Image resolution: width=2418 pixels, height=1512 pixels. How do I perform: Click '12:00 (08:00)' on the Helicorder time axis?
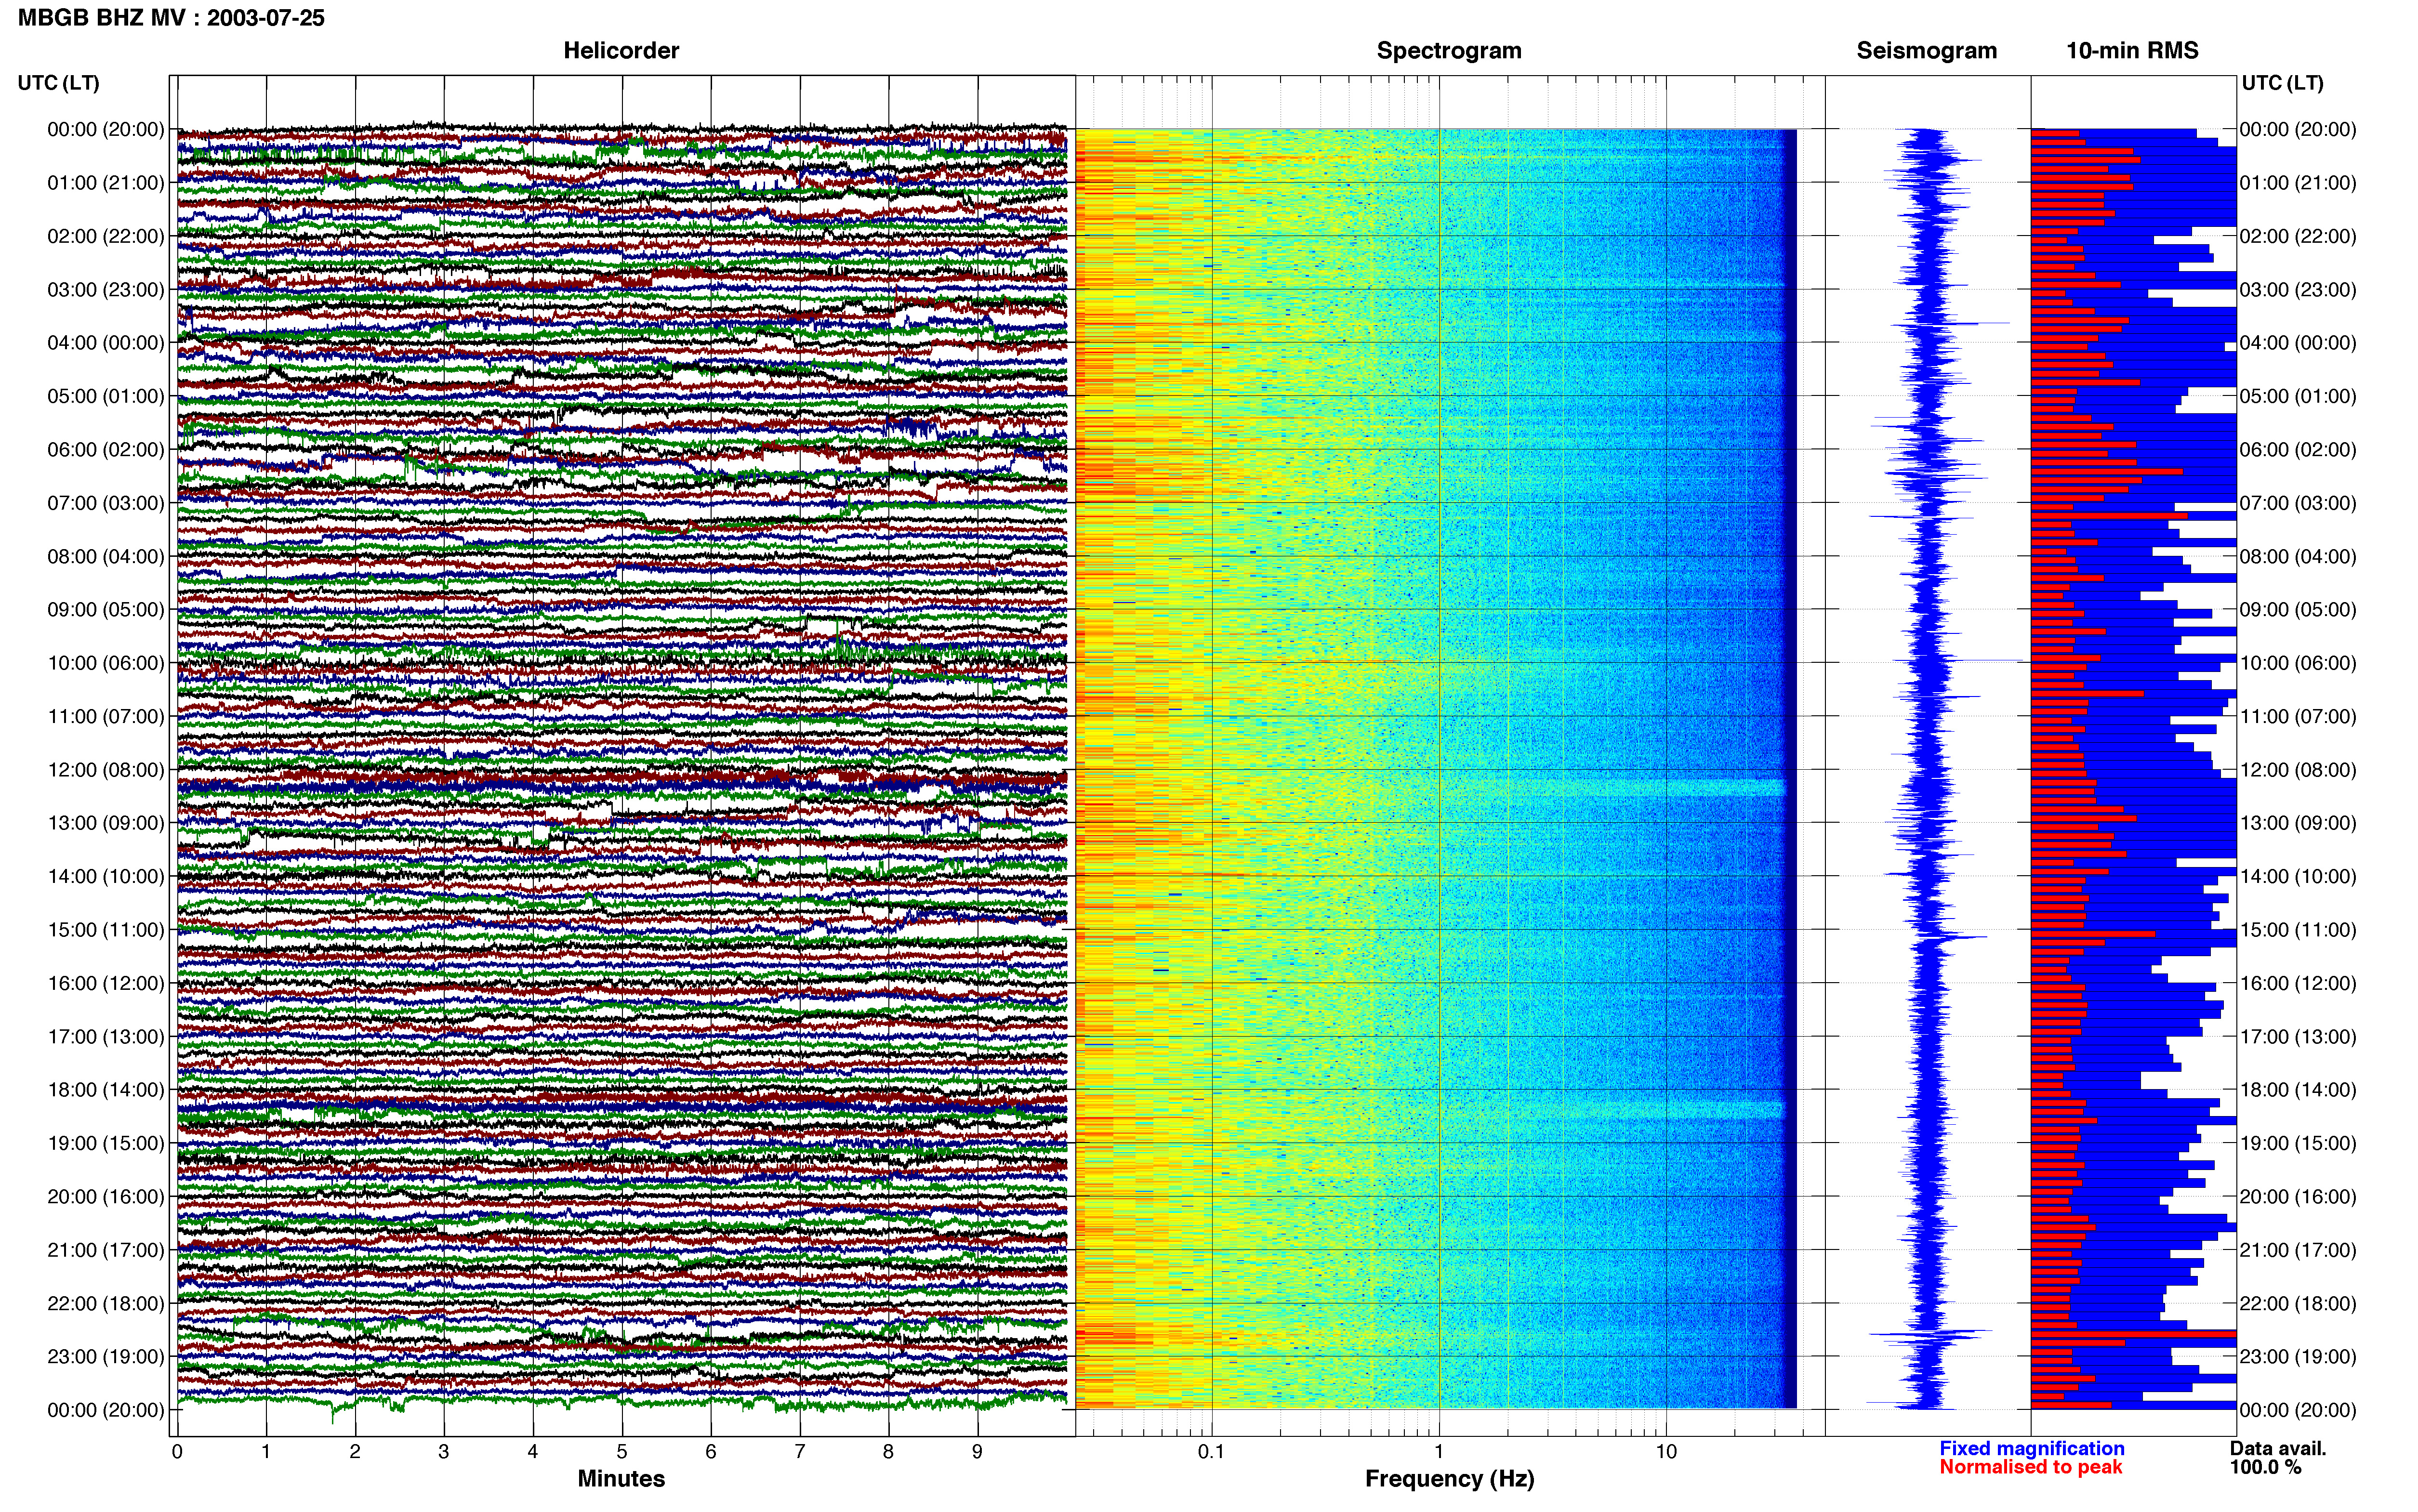point(106,770)
